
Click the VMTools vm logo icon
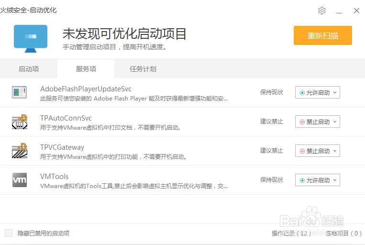tap(20, 180)
